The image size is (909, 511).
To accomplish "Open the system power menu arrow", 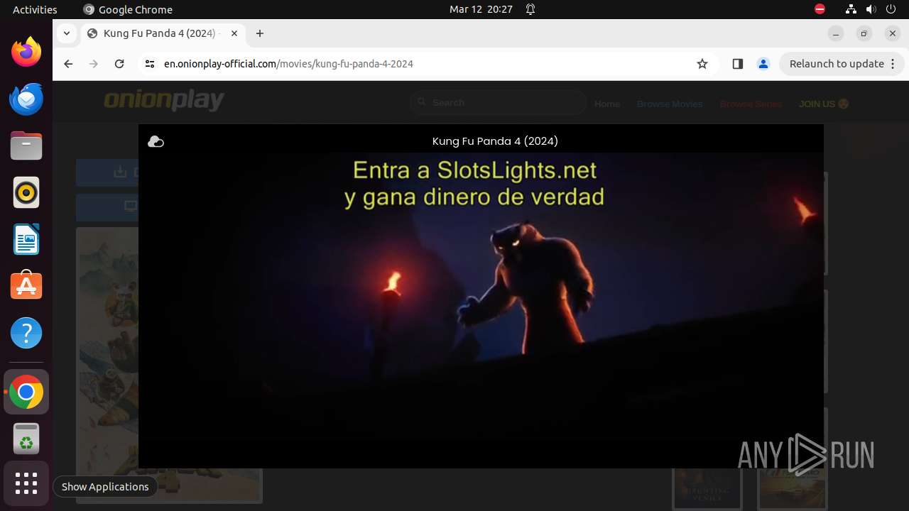I will click(x=891, y=9).
